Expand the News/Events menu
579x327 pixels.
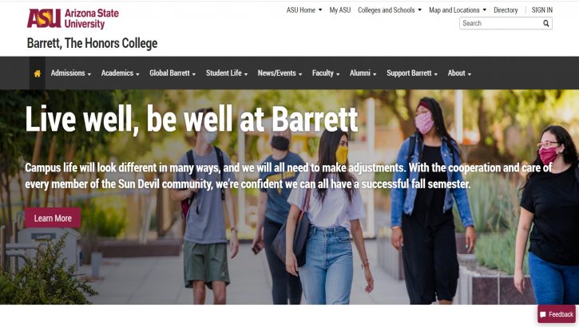280,73
